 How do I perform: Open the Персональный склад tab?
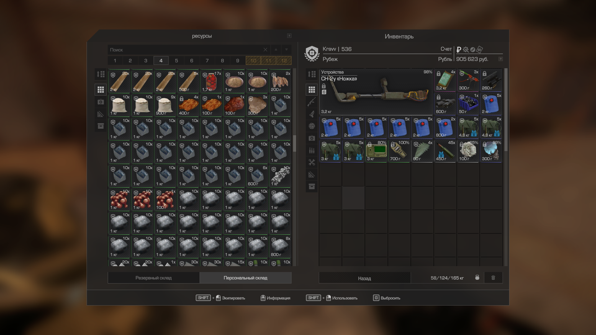coord(246,278)
